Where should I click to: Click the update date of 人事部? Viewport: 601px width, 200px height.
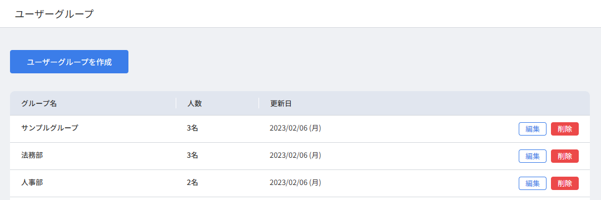pos(296,182)
